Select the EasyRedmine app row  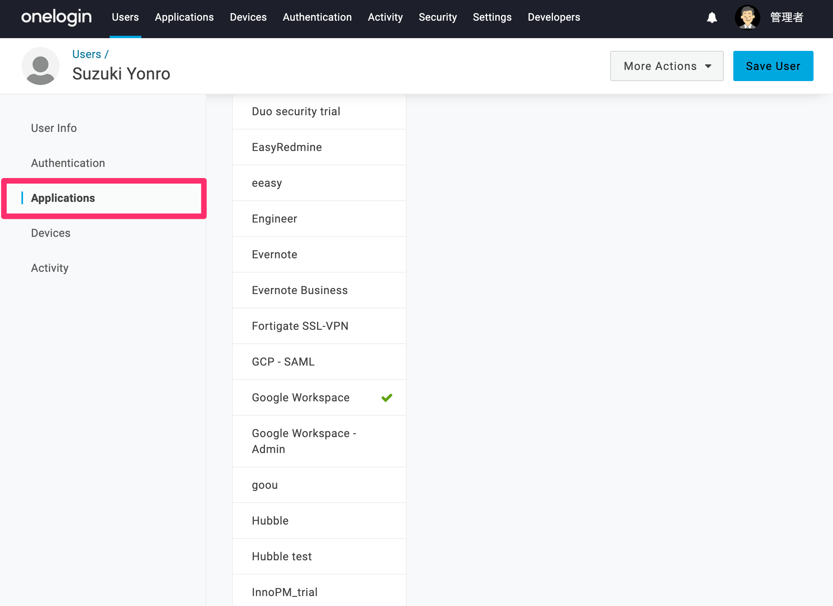(x=319, y=147)
